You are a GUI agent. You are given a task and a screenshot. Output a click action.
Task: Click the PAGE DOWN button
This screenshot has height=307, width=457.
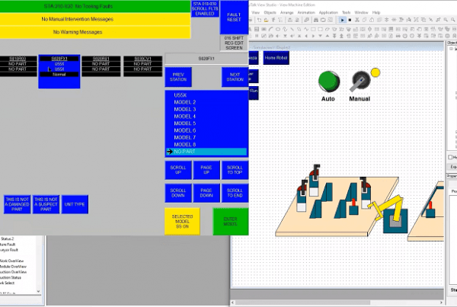pyautogui.click(x=206, y=193)
